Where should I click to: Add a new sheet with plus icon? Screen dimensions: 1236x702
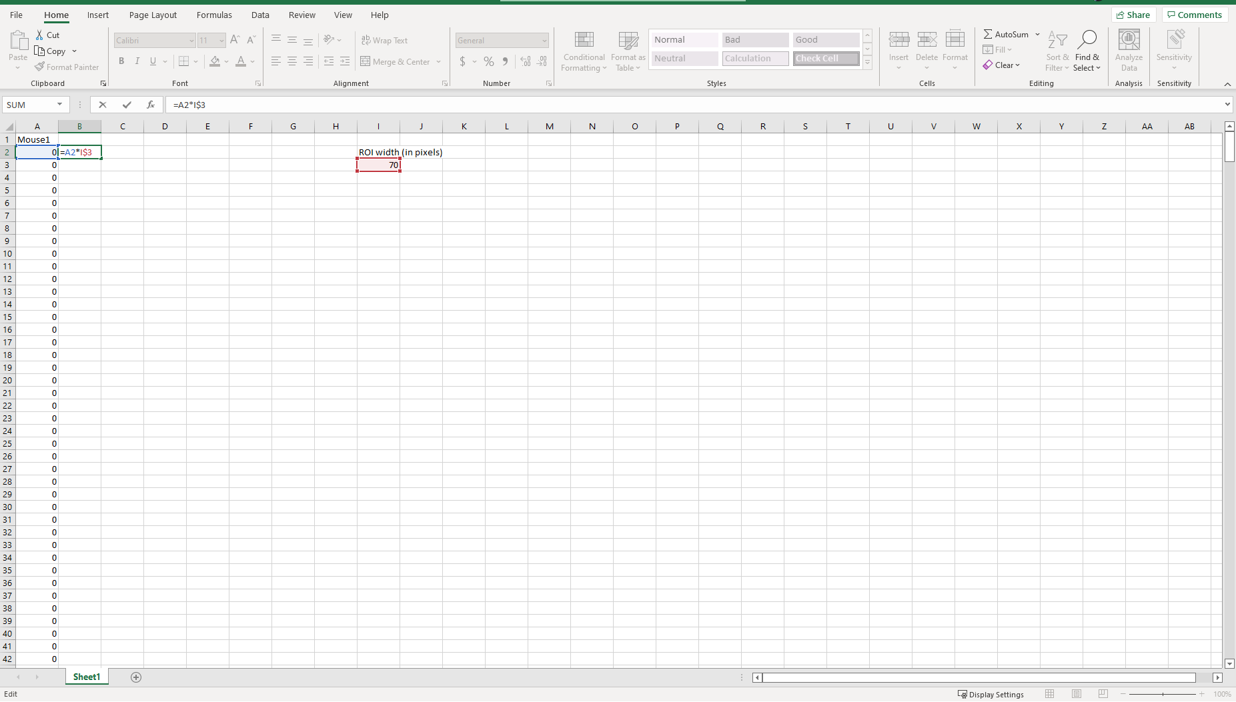tap(136, 677)
